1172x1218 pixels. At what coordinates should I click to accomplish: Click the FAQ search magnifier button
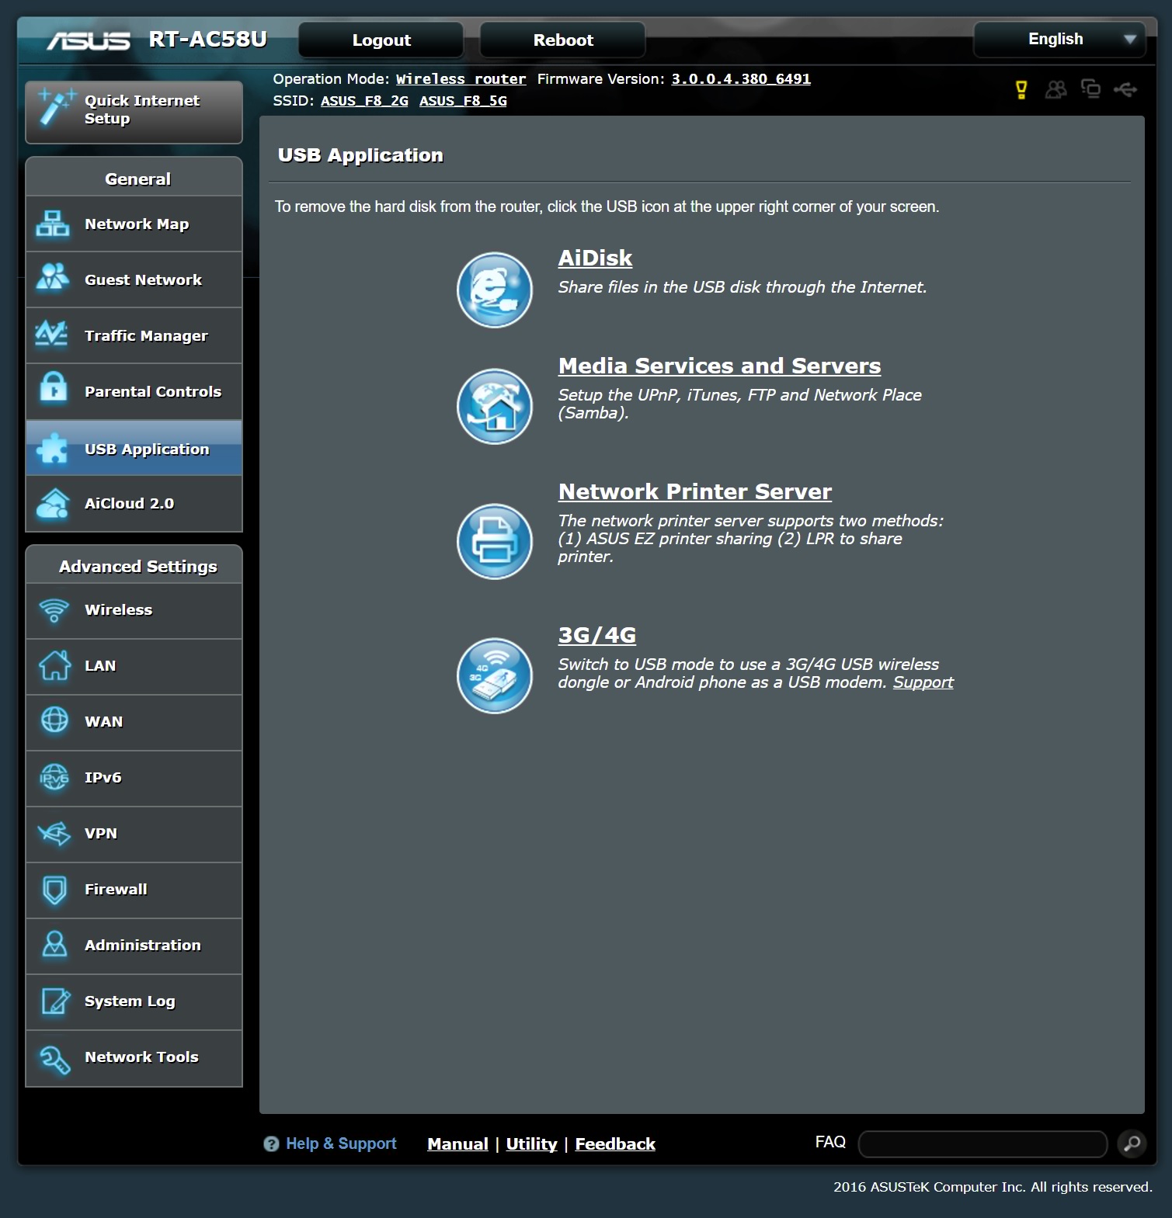click(1132, 1143)
